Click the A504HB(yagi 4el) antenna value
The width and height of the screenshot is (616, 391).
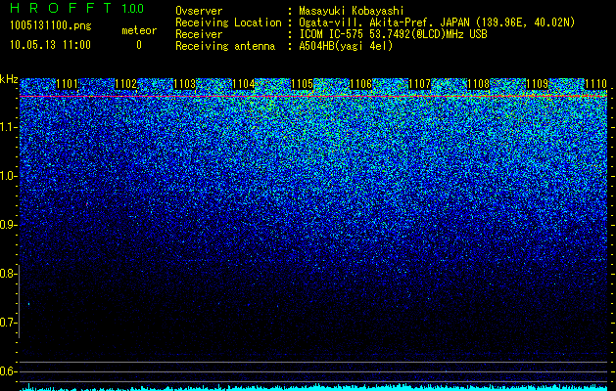346,46
